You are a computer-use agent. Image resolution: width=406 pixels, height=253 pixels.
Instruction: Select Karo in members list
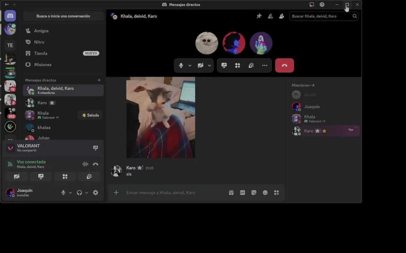(x=325, y=131)
